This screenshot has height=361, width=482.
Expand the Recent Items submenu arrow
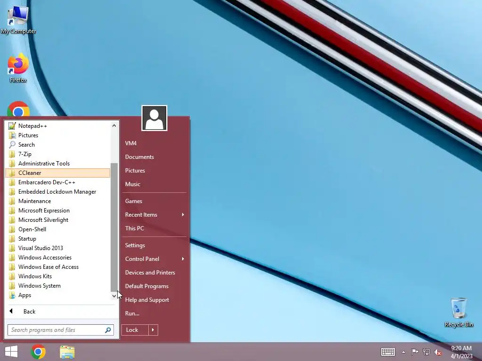tap(183, 214)
